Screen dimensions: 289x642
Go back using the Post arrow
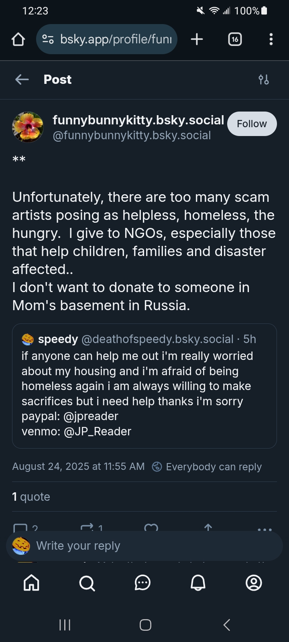tap(22, 79)
